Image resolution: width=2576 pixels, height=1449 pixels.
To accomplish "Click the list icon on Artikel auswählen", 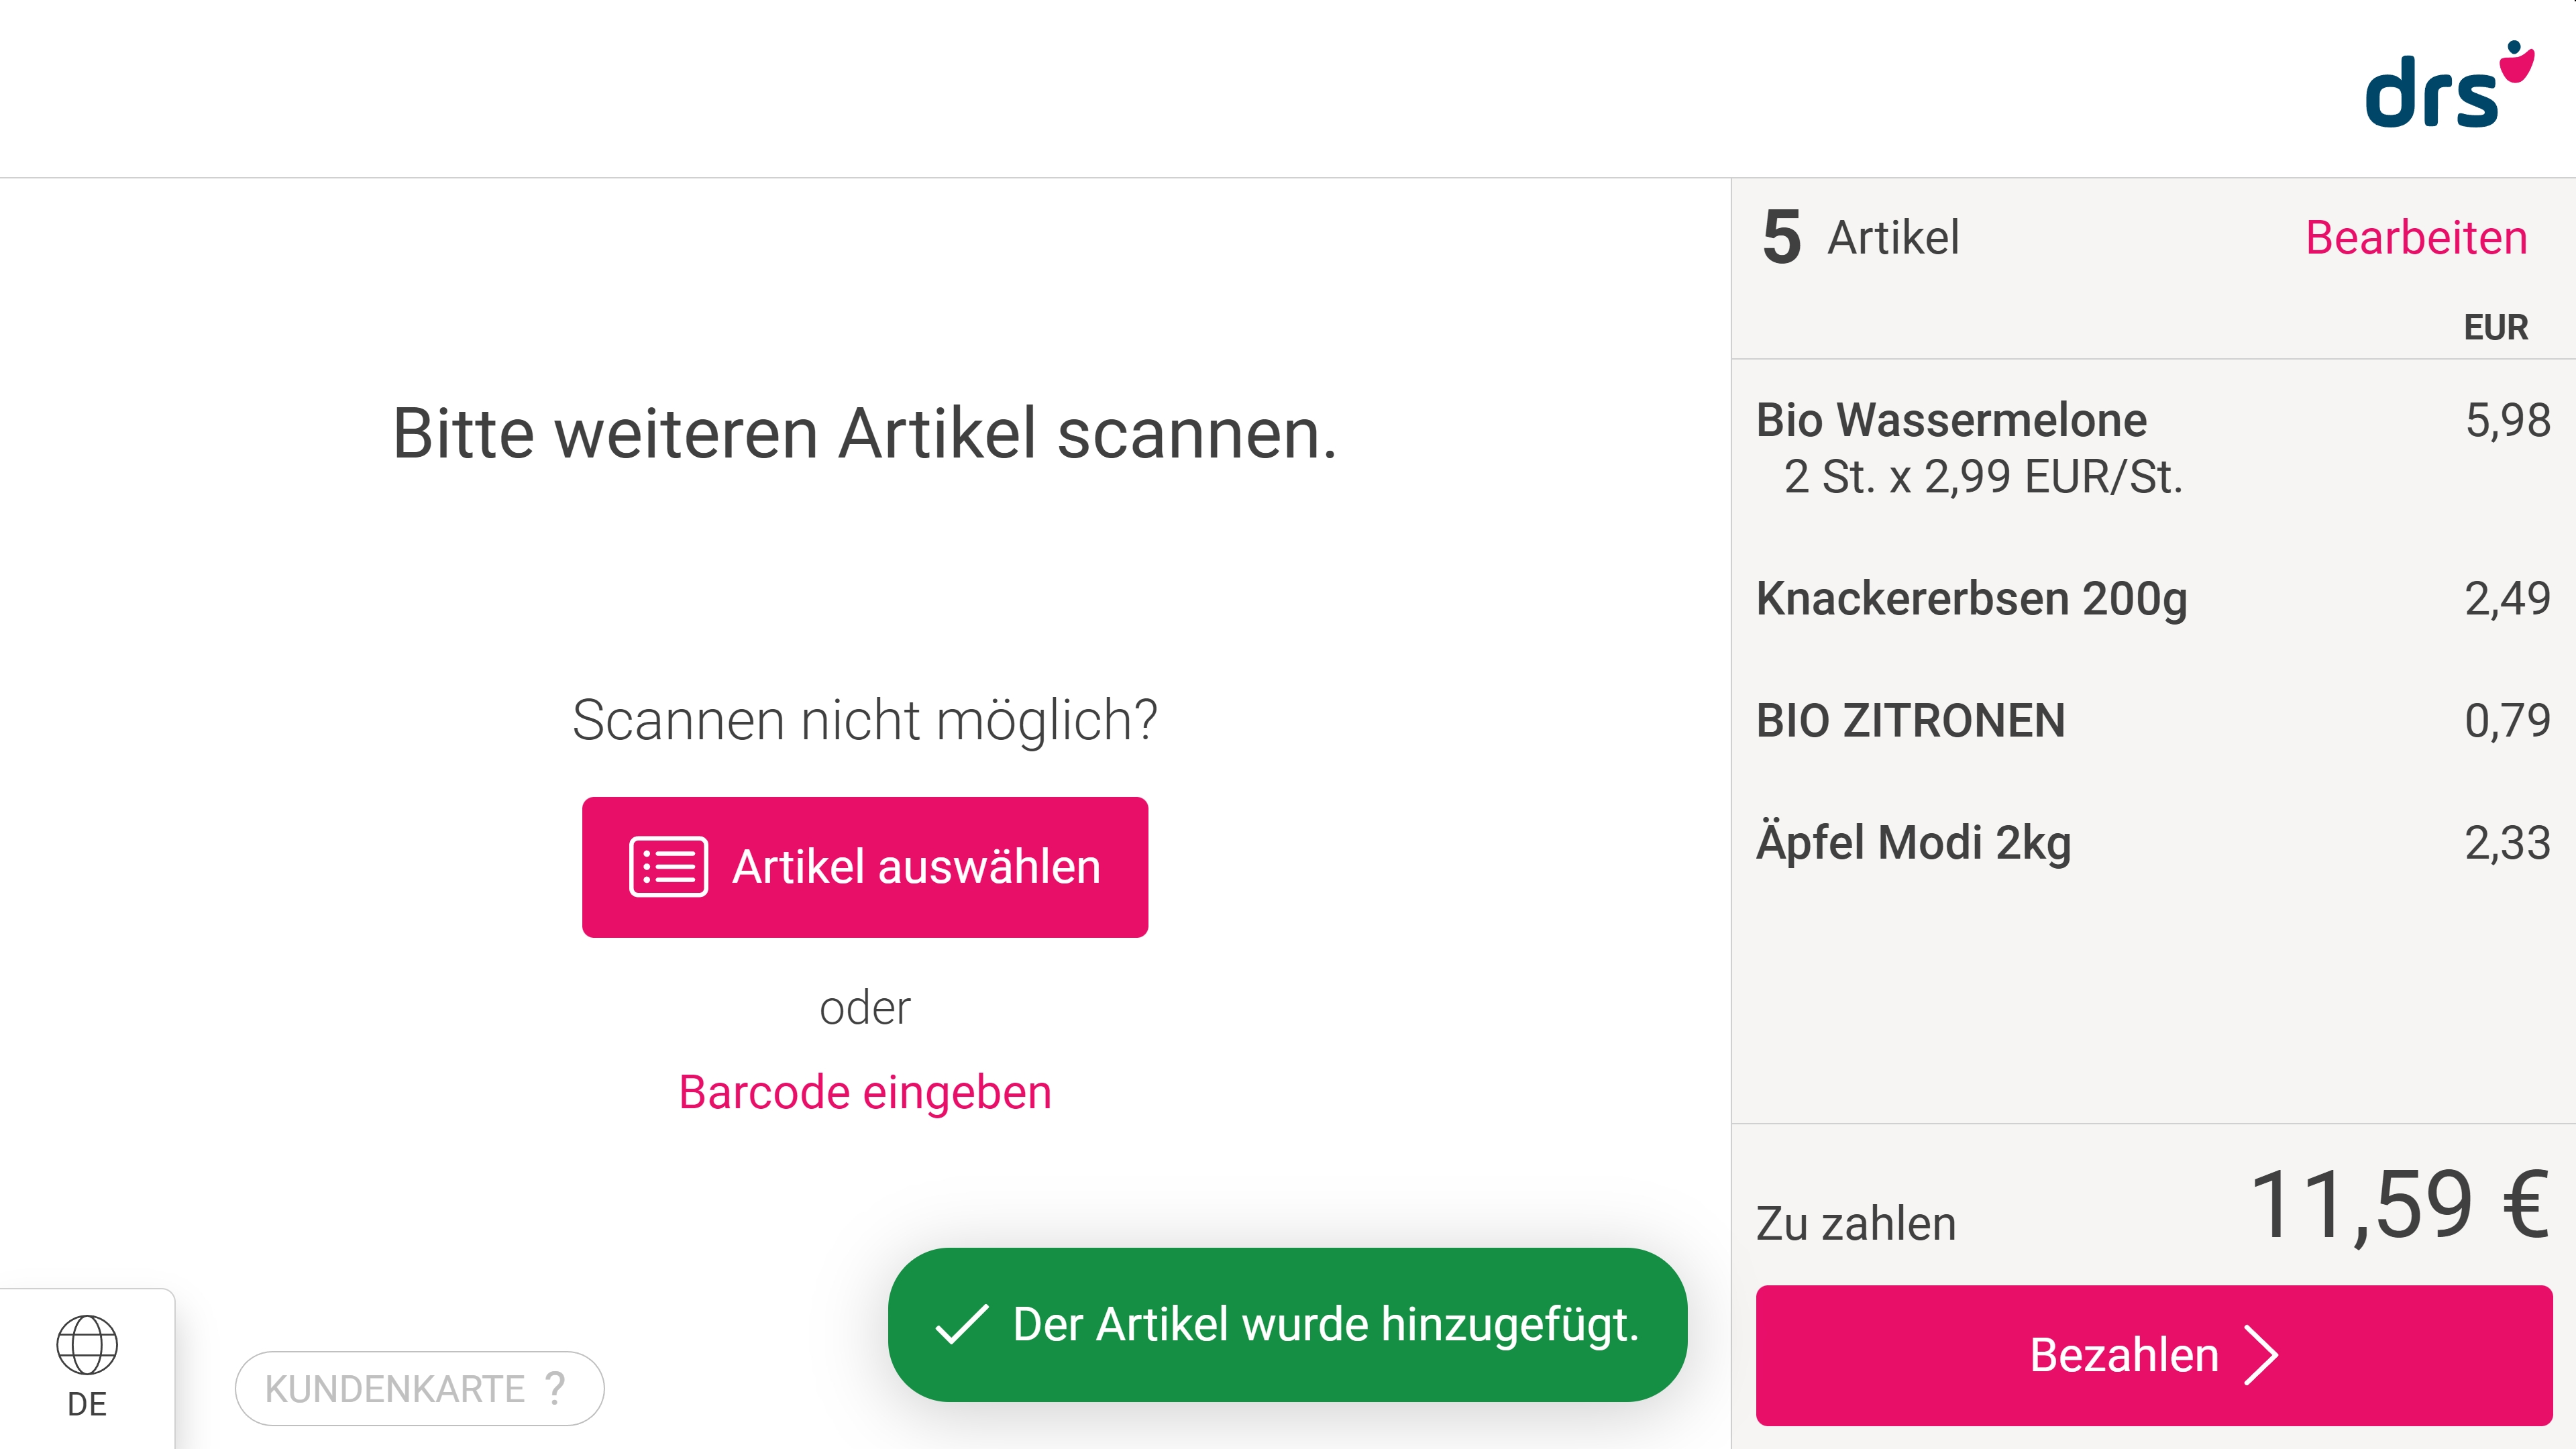I will click(668, 866).
